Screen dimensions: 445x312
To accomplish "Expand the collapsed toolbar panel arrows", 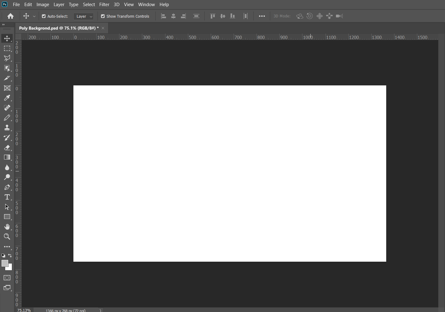I will [x=3, y=25].
